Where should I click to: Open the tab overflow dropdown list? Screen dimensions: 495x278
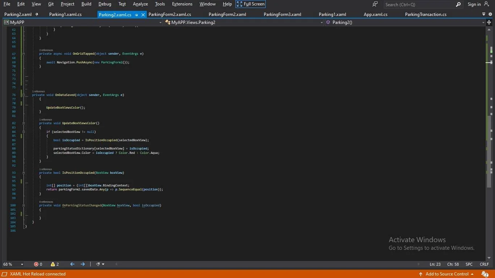pos(484,14)
